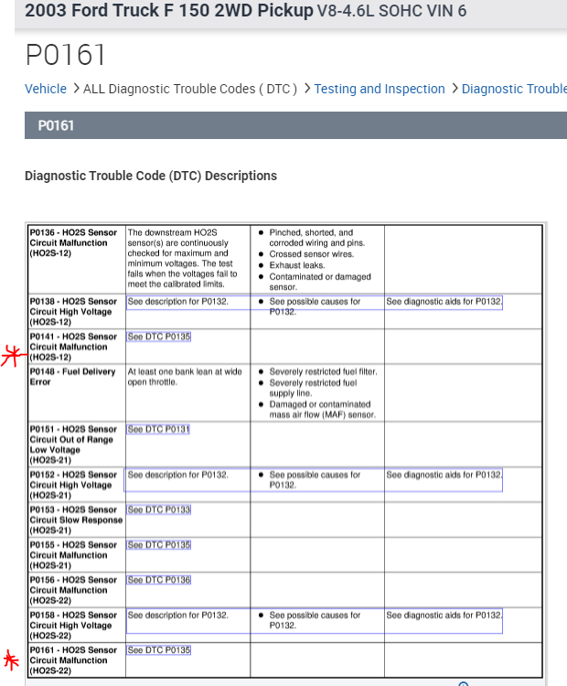567x686 pixels.
Task: Click the V8-4.6L SOHC VIN 6 engine text
Action: point(392,11)
